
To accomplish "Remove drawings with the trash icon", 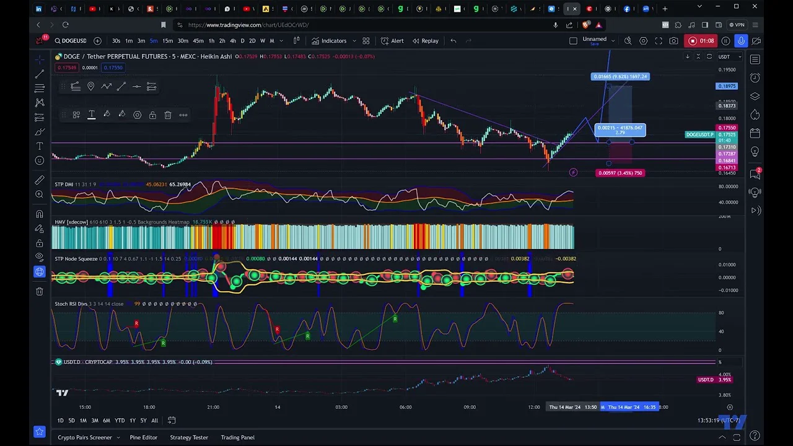I will [x=40, y=291].
